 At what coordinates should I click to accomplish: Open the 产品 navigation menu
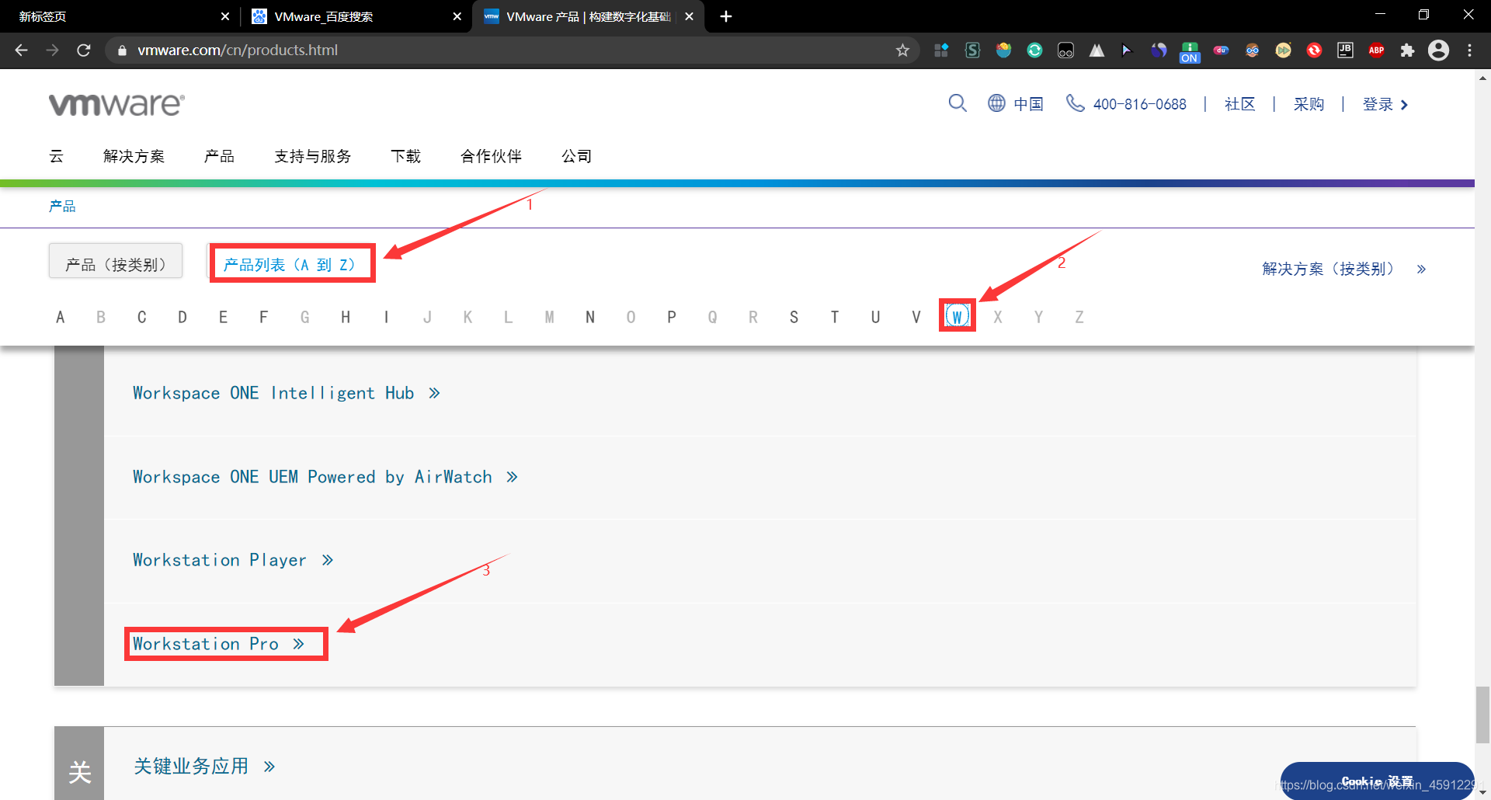219,157
